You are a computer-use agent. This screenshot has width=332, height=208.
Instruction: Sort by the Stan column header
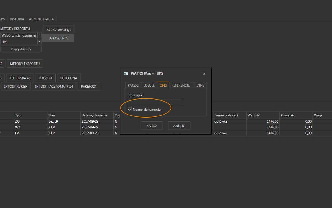[x=64, y=115]
